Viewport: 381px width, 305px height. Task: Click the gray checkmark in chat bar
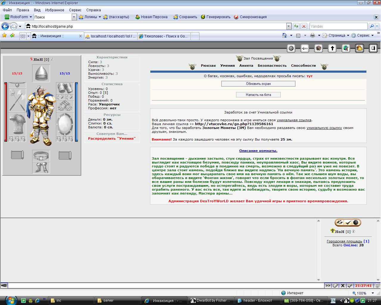(x=350, y=285)
